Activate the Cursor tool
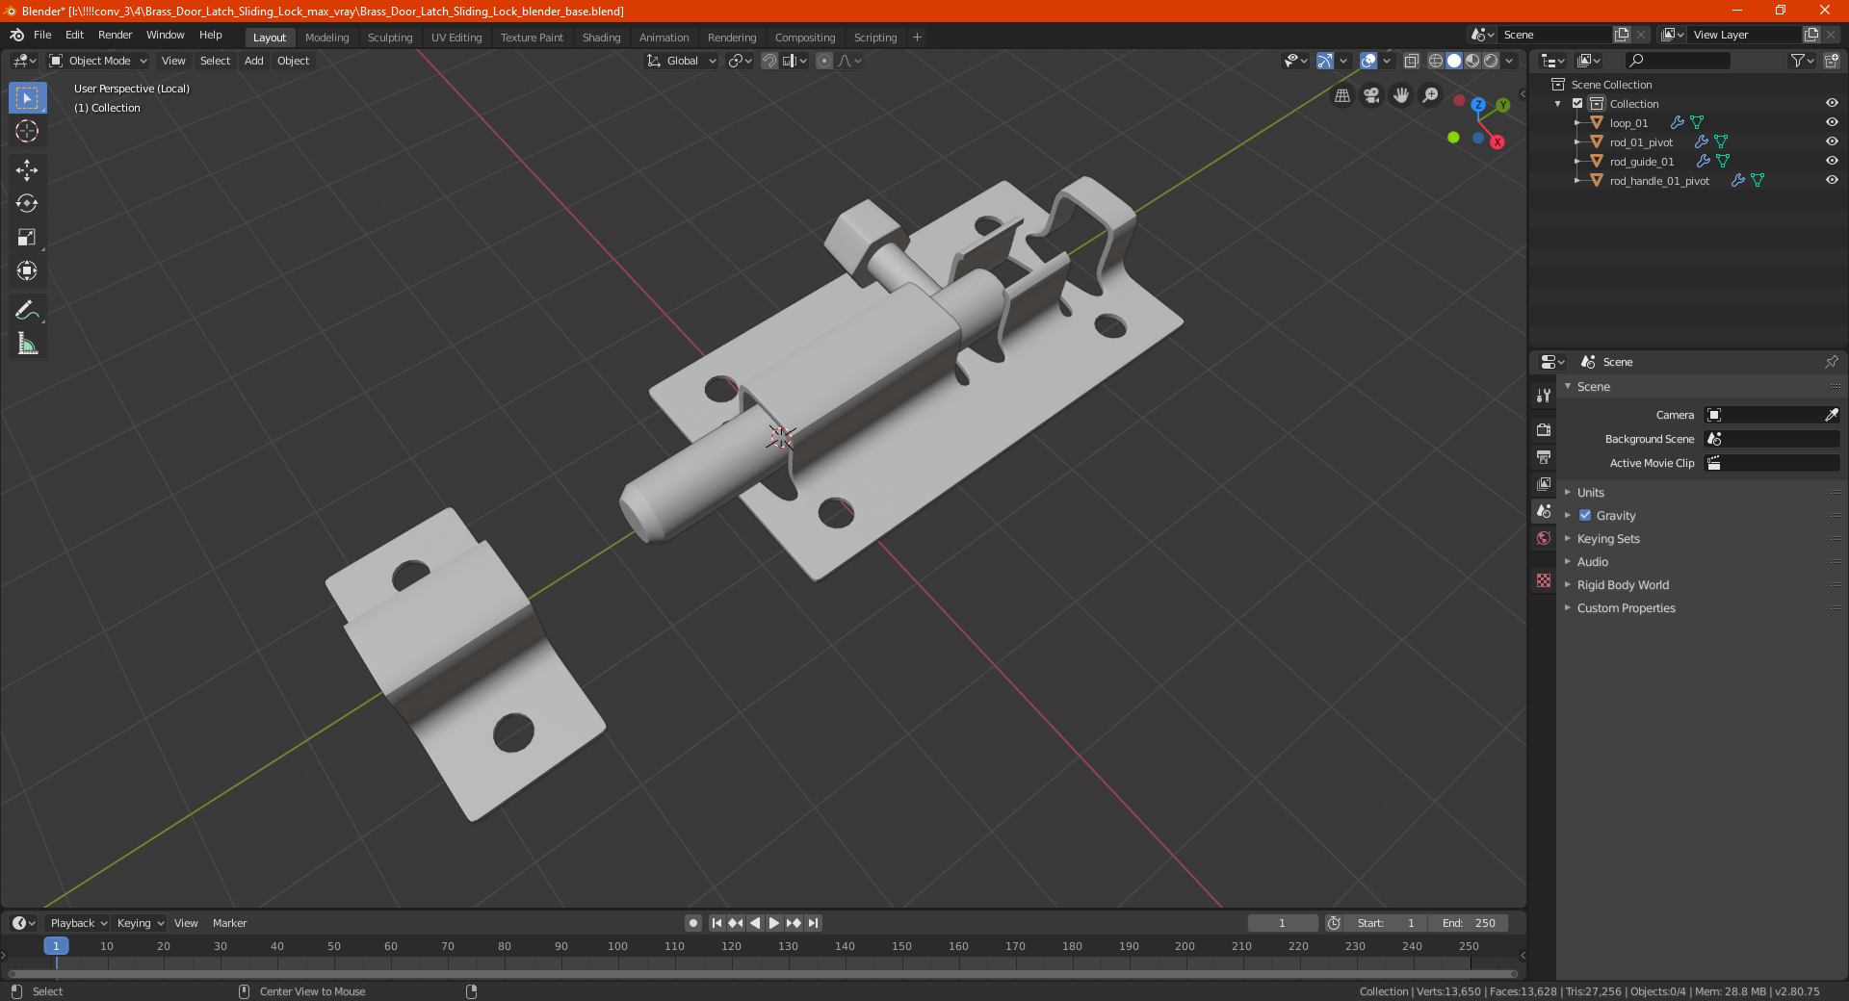1849x1001 pixels. point(27,131)
